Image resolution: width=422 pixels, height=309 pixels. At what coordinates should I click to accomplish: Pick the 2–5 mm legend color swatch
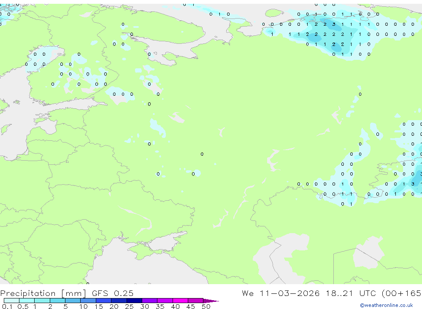click(x=57, y=301)
